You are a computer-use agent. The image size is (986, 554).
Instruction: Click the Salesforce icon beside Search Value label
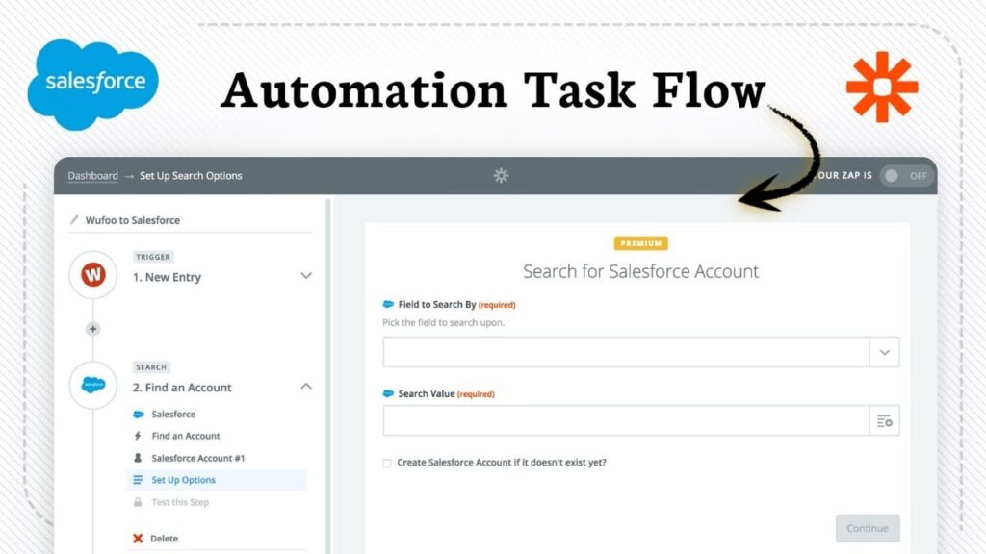(x=388, y=393)
